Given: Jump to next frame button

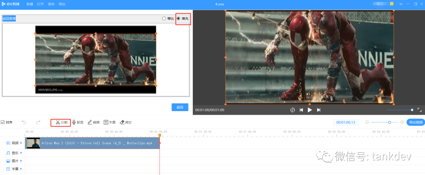Looking at the screenshot, I should 319,110.
